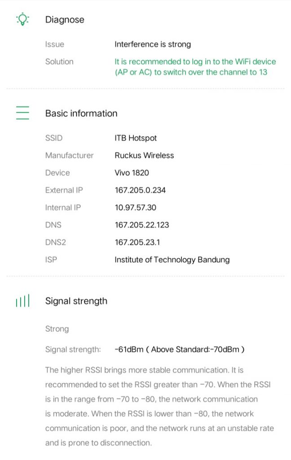Select the 'Interference is strong' issue text
The height and width of the screenshot is (460, 291).
pos(153,44)
